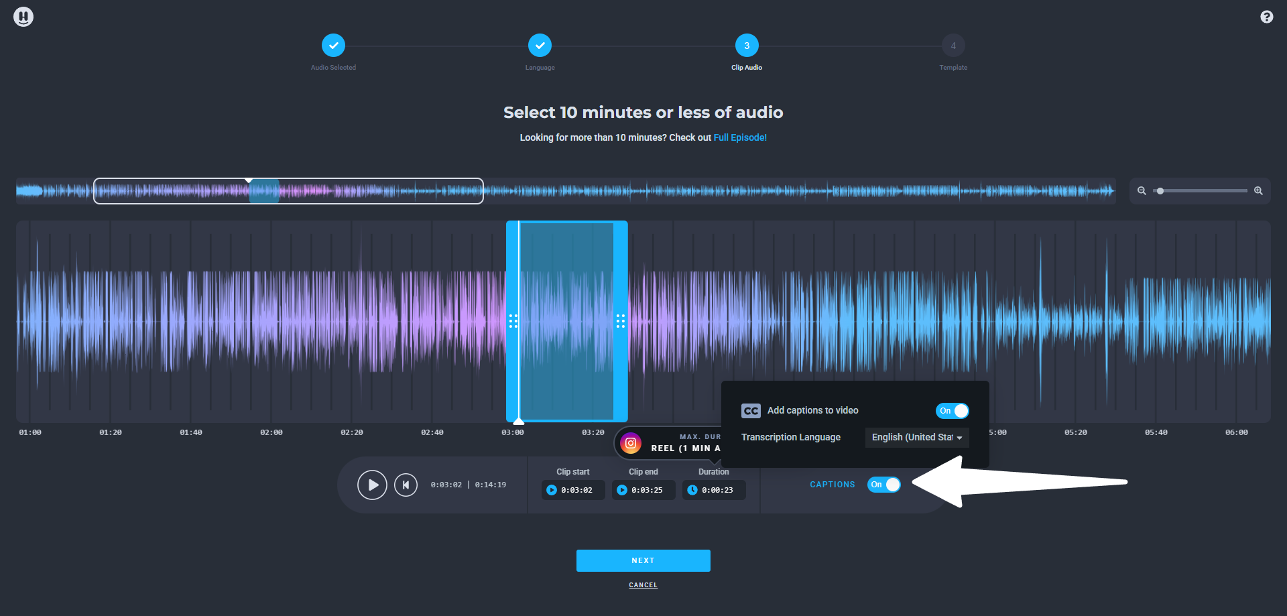The height and width of the screenshot is (616, 1287).
Task: Click the waveform zoom slider handle
Action: click(x=1160, y=191)
